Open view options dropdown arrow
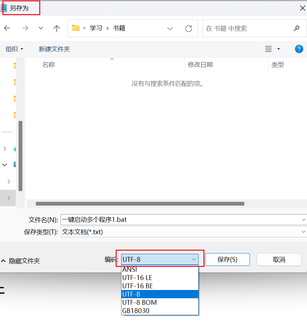This screenshot has width=307, height=322. pos(278,49)
